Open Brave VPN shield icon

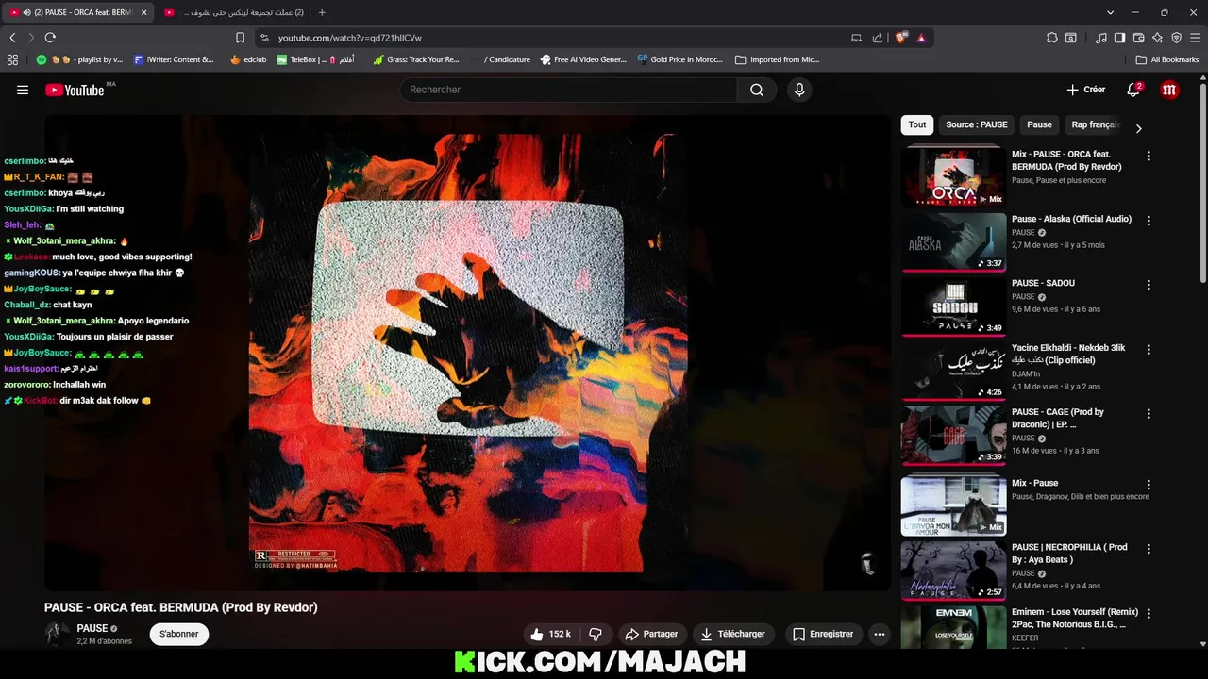click(1176, 38)
